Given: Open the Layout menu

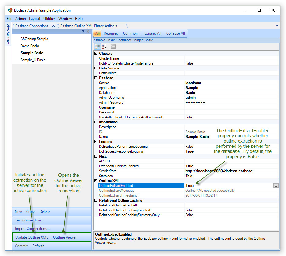Looking at the screenshot, I should point(35,19).
